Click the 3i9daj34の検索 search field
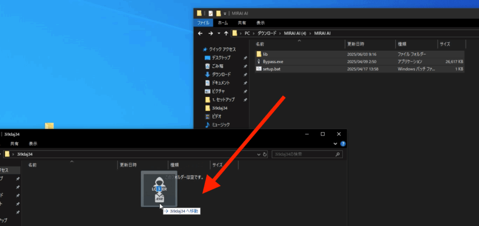Image resolution: width=479 pixels, height=226 pixels. click(x=304, y=154)
